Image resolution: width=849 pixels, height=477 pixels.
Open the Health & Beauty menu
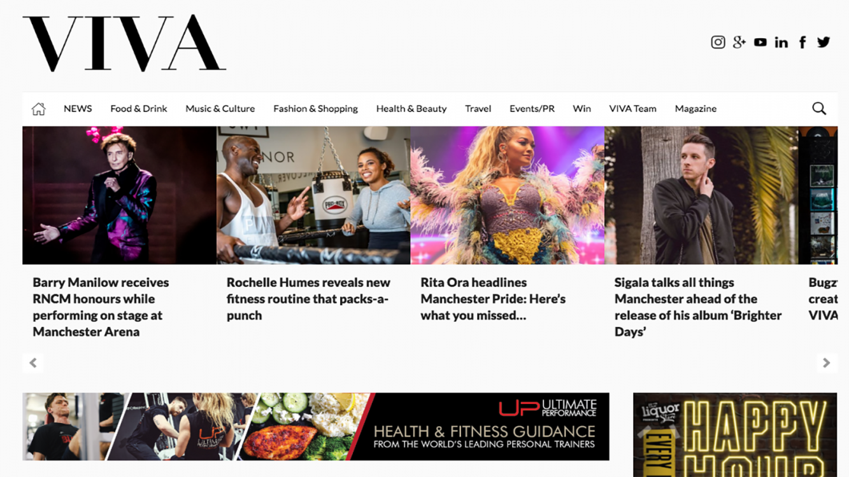click(411, 109)
